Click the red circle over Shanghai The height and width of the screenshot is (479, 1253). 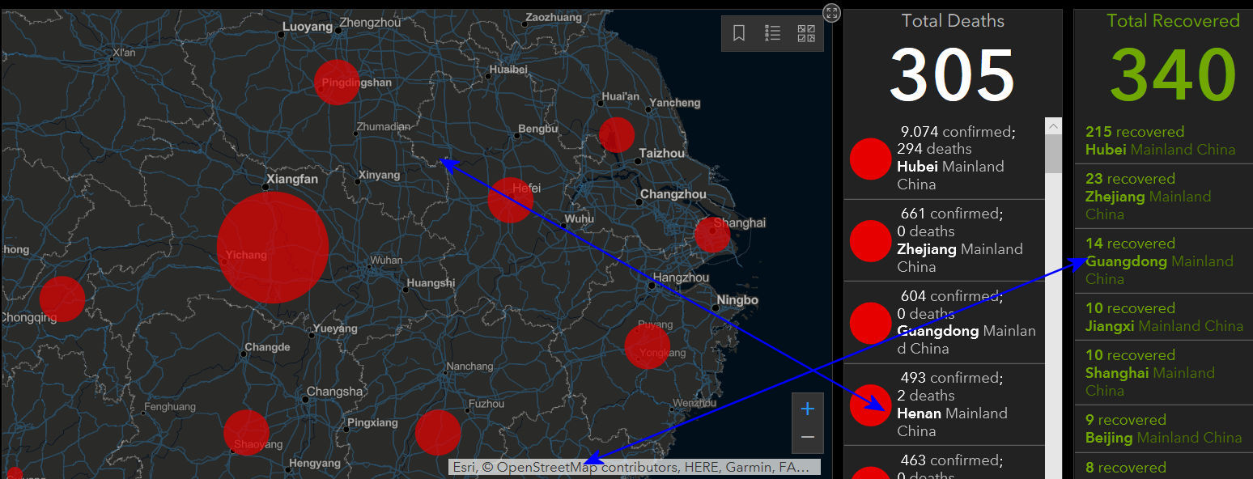coord(712,235)
